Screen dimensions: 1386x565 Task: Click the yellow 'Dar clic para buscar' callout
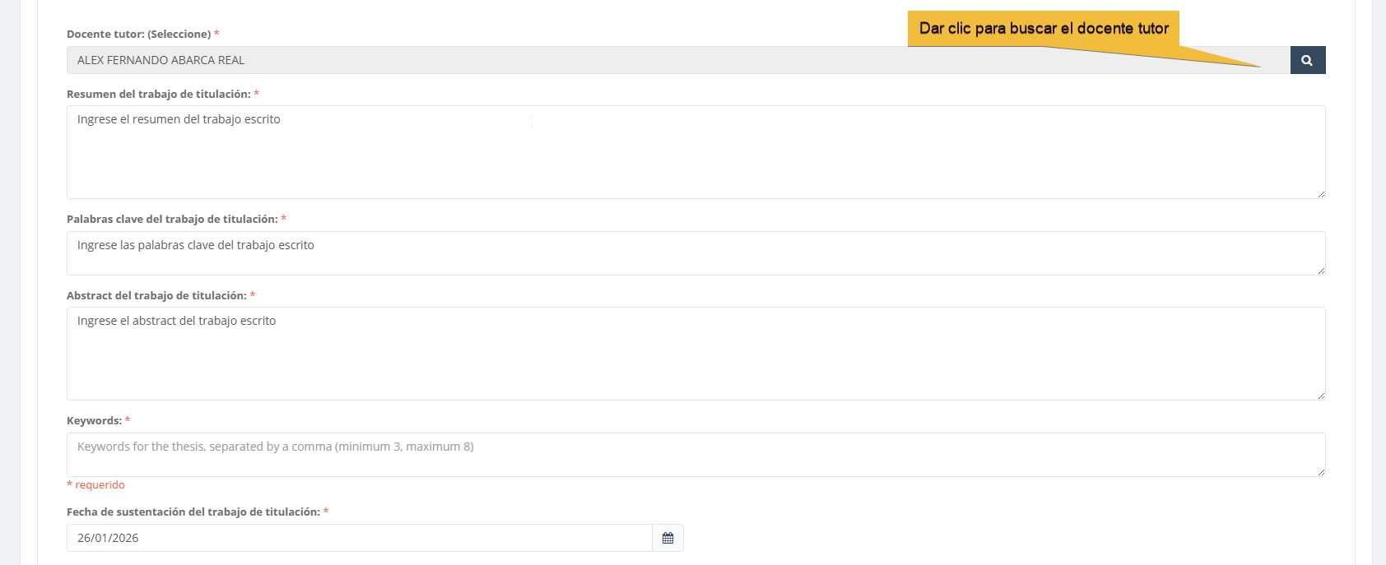(x=1043, y=29)
